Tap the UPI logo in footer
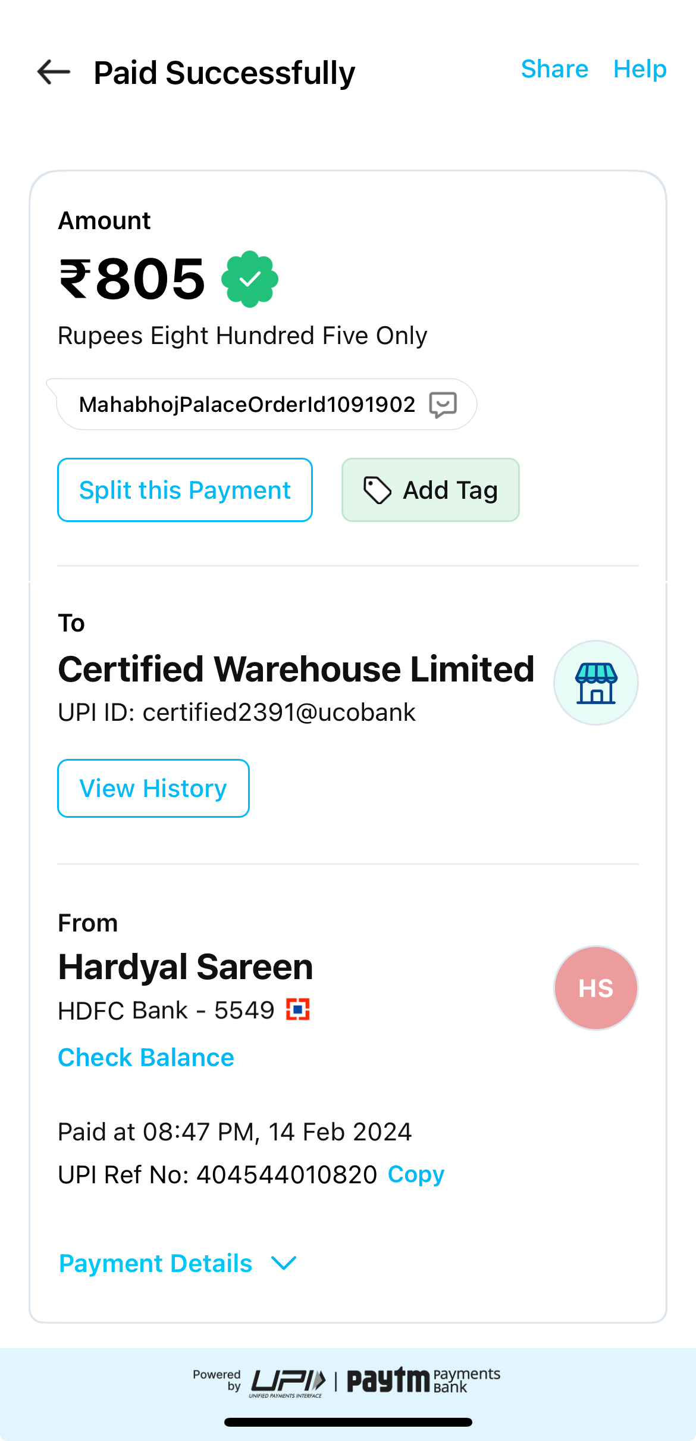The image size is (696, 1441). pyautogui.click(x=288, y=1382)
